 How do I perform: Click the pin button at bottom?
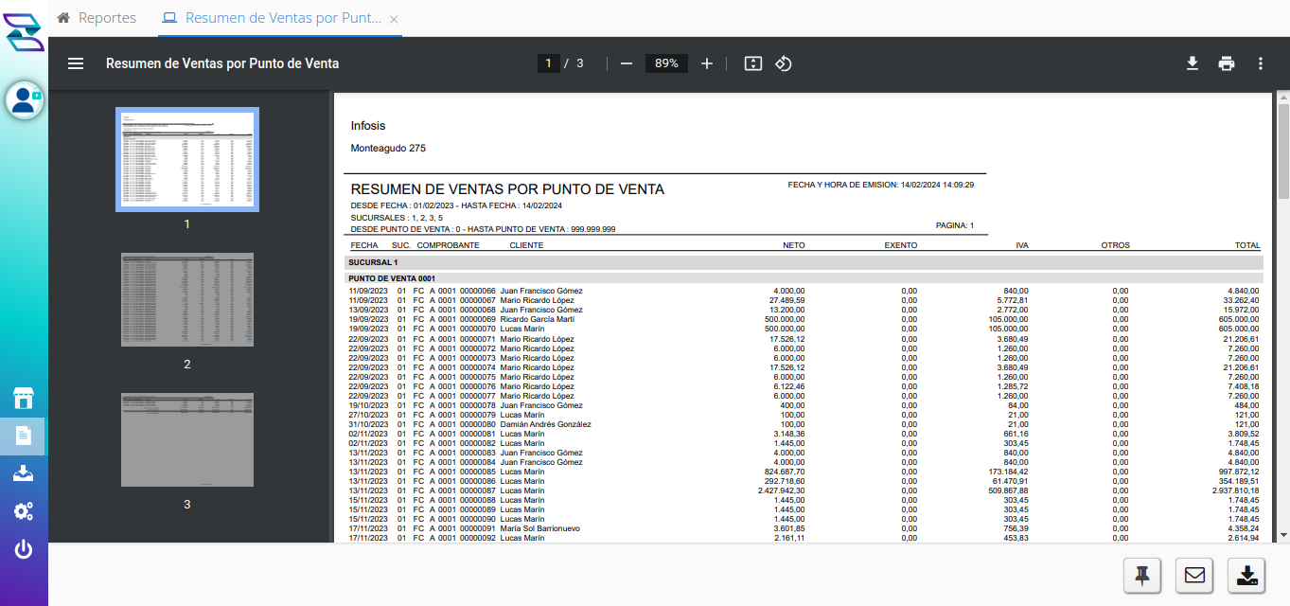(1142, 575)
